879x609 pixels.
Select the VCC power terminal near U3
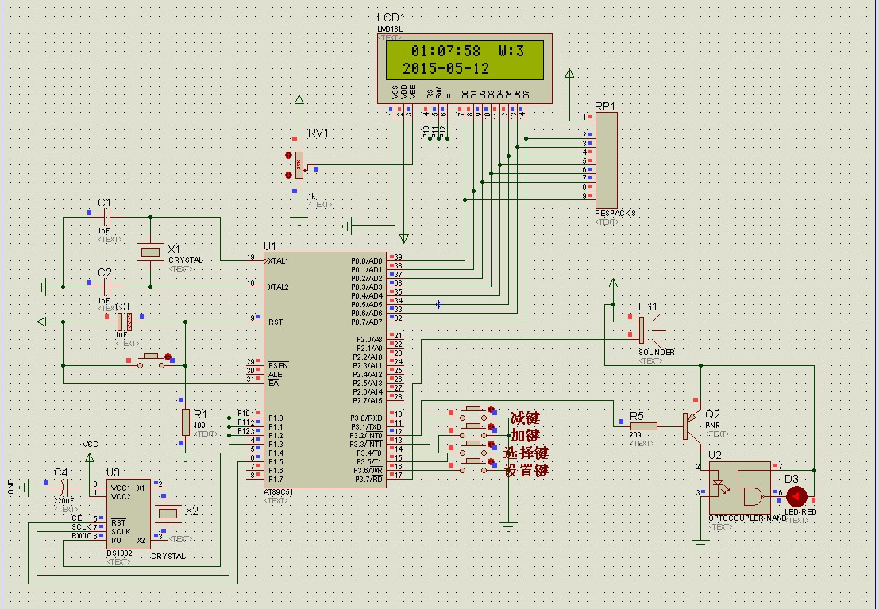pos(90,457)
